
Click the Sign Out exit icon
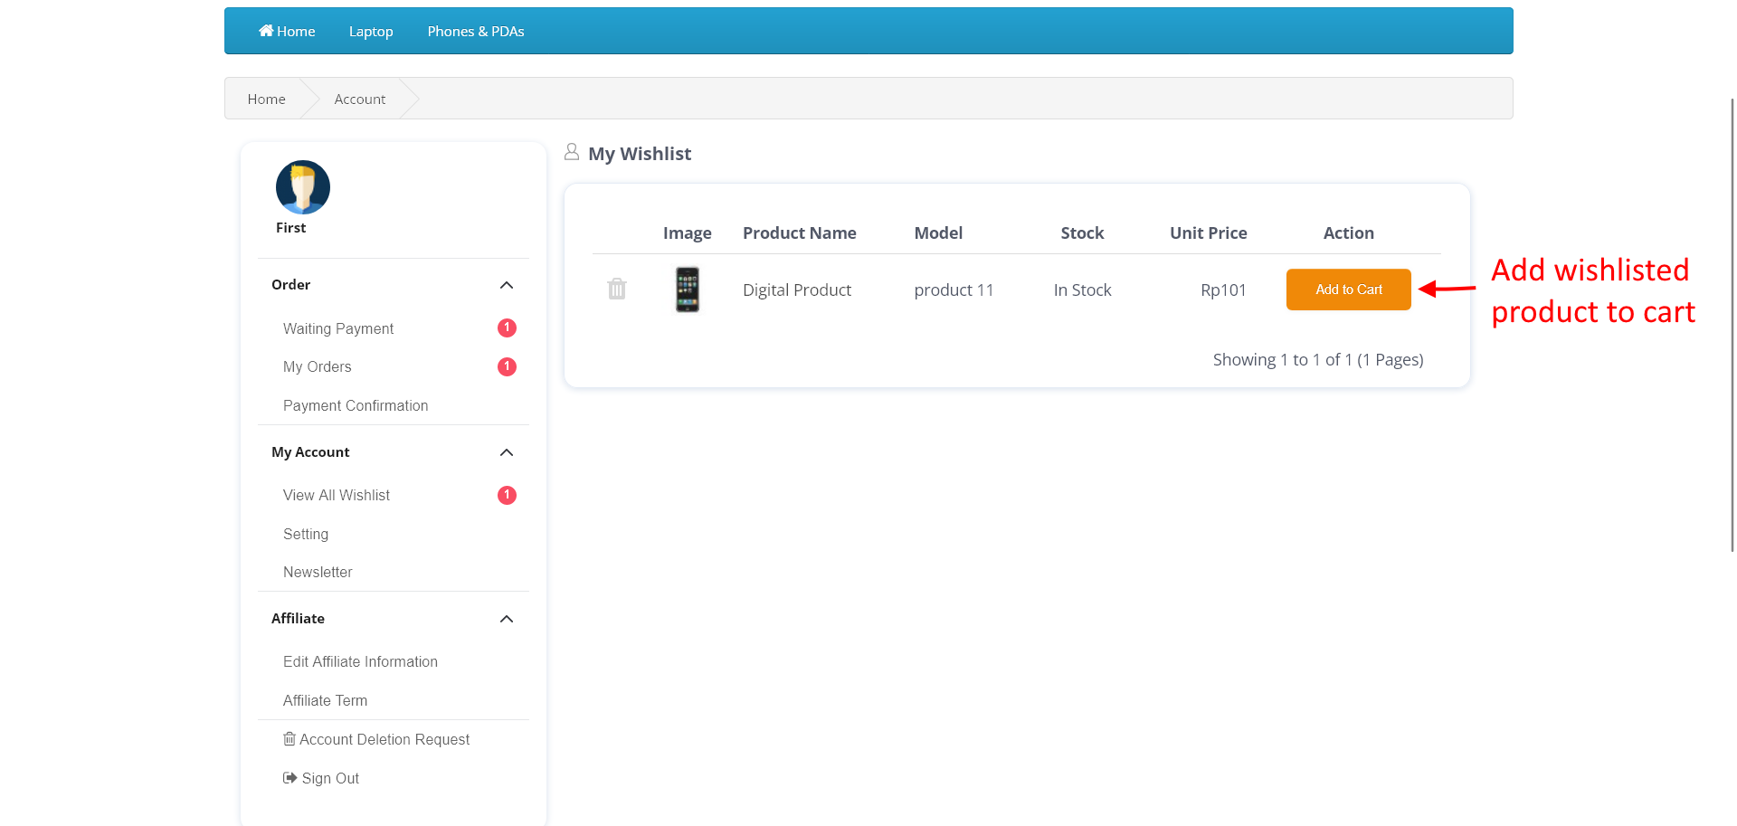click(x=289, y=778)
